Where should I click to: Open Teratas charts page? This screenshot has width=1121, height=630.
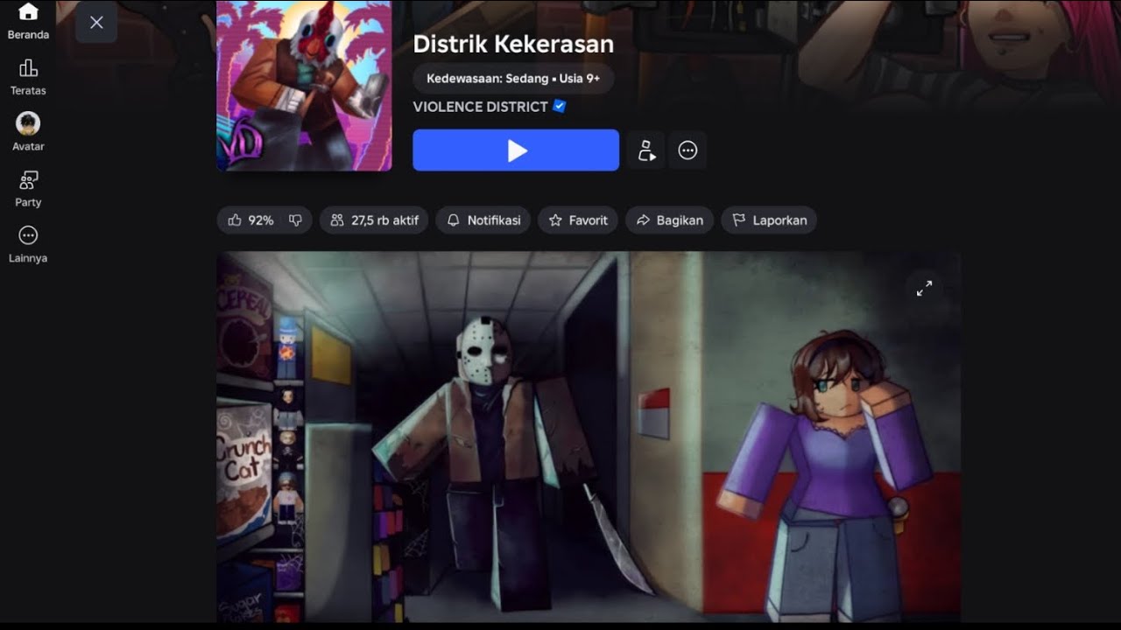28,77
